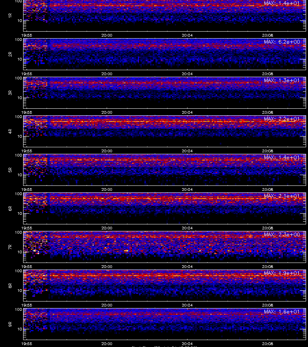Select the '3R' y-axis panel label
The height and width of the screenshot is (347, 308).
tap(10, 93)
